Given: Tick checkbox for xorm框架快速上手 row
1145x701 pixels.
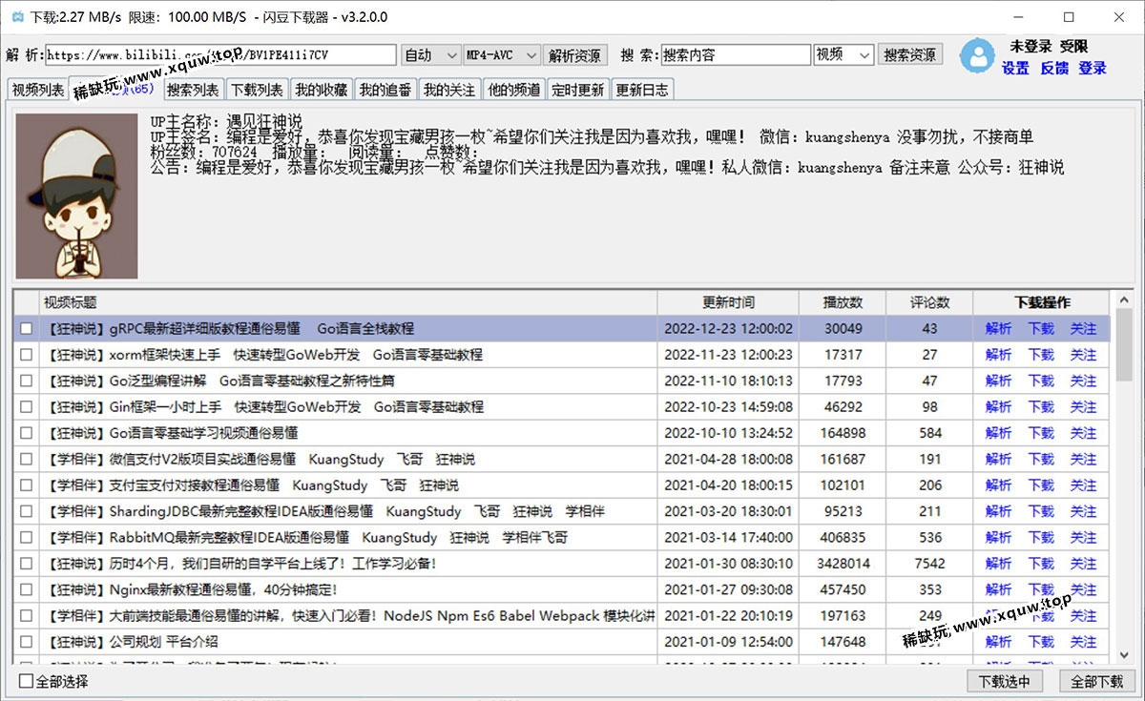Looking at the screenshot, I should [27, 355].
